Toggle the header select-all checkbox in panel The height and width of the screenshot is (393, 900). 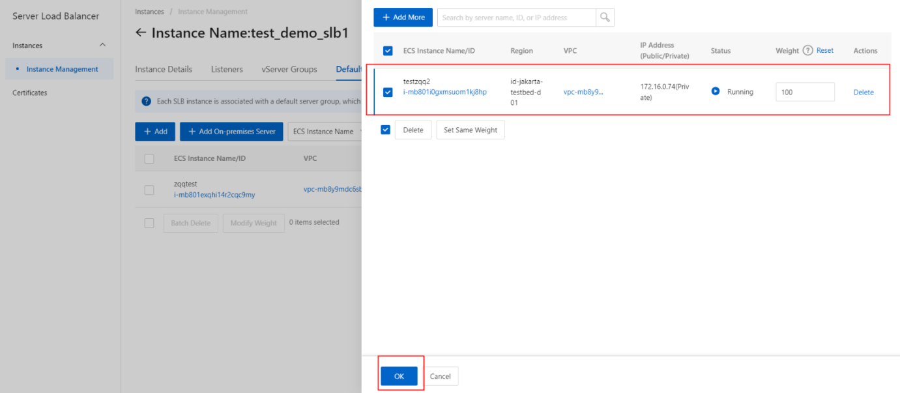(388, 51)
